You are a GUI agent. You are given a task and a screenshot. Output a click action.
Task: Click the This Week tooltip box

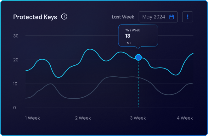pyautogui.click(x=138, y=35)
